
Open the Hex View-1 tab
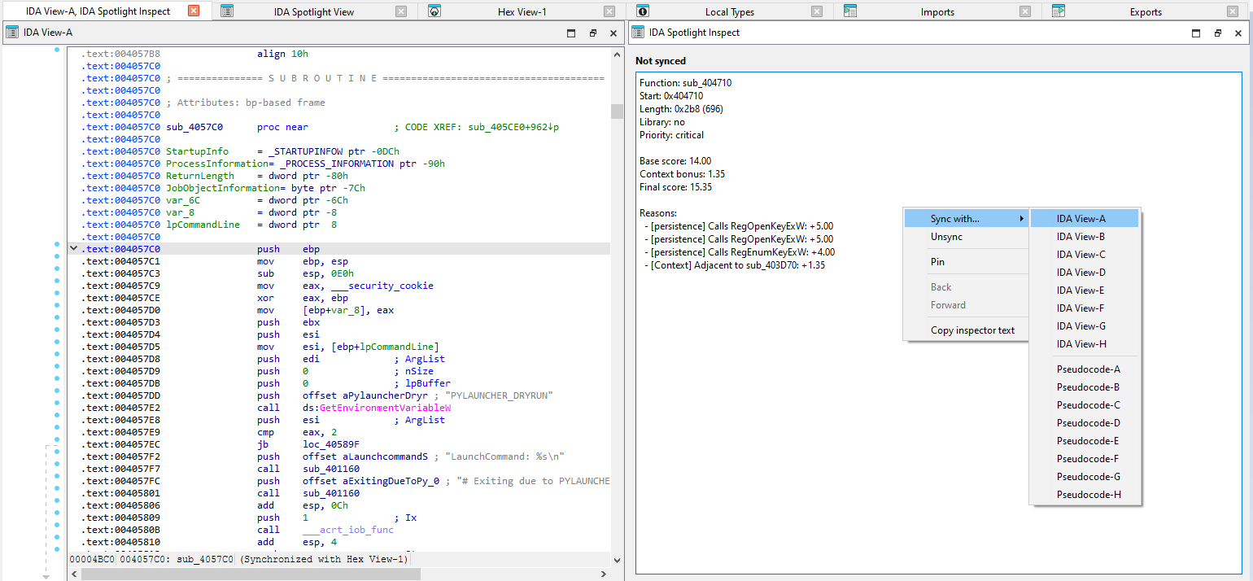(x=522, y=11)
